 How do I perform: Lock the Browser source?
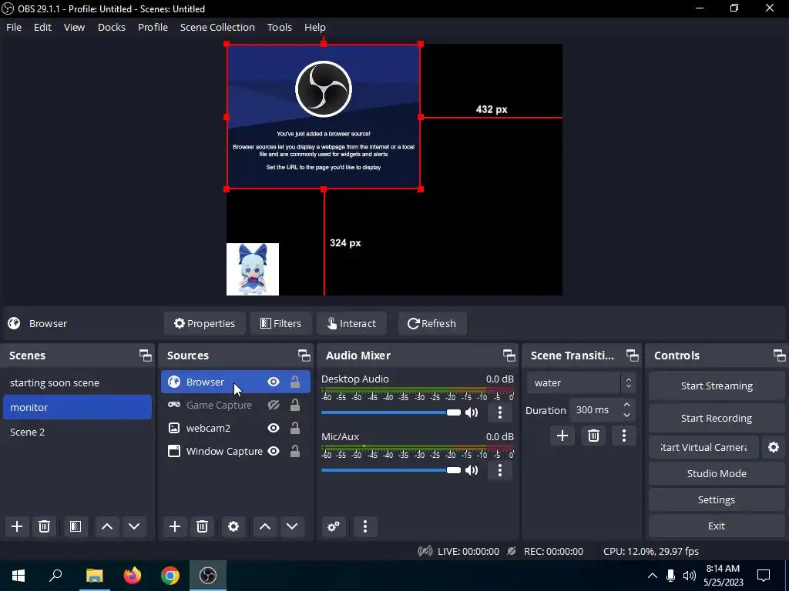pyautogui.click(x=295, y=382)
